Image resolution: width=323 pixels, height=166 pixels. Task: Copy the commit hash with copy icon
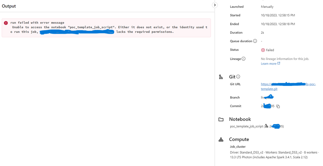[x=278, y=106]
